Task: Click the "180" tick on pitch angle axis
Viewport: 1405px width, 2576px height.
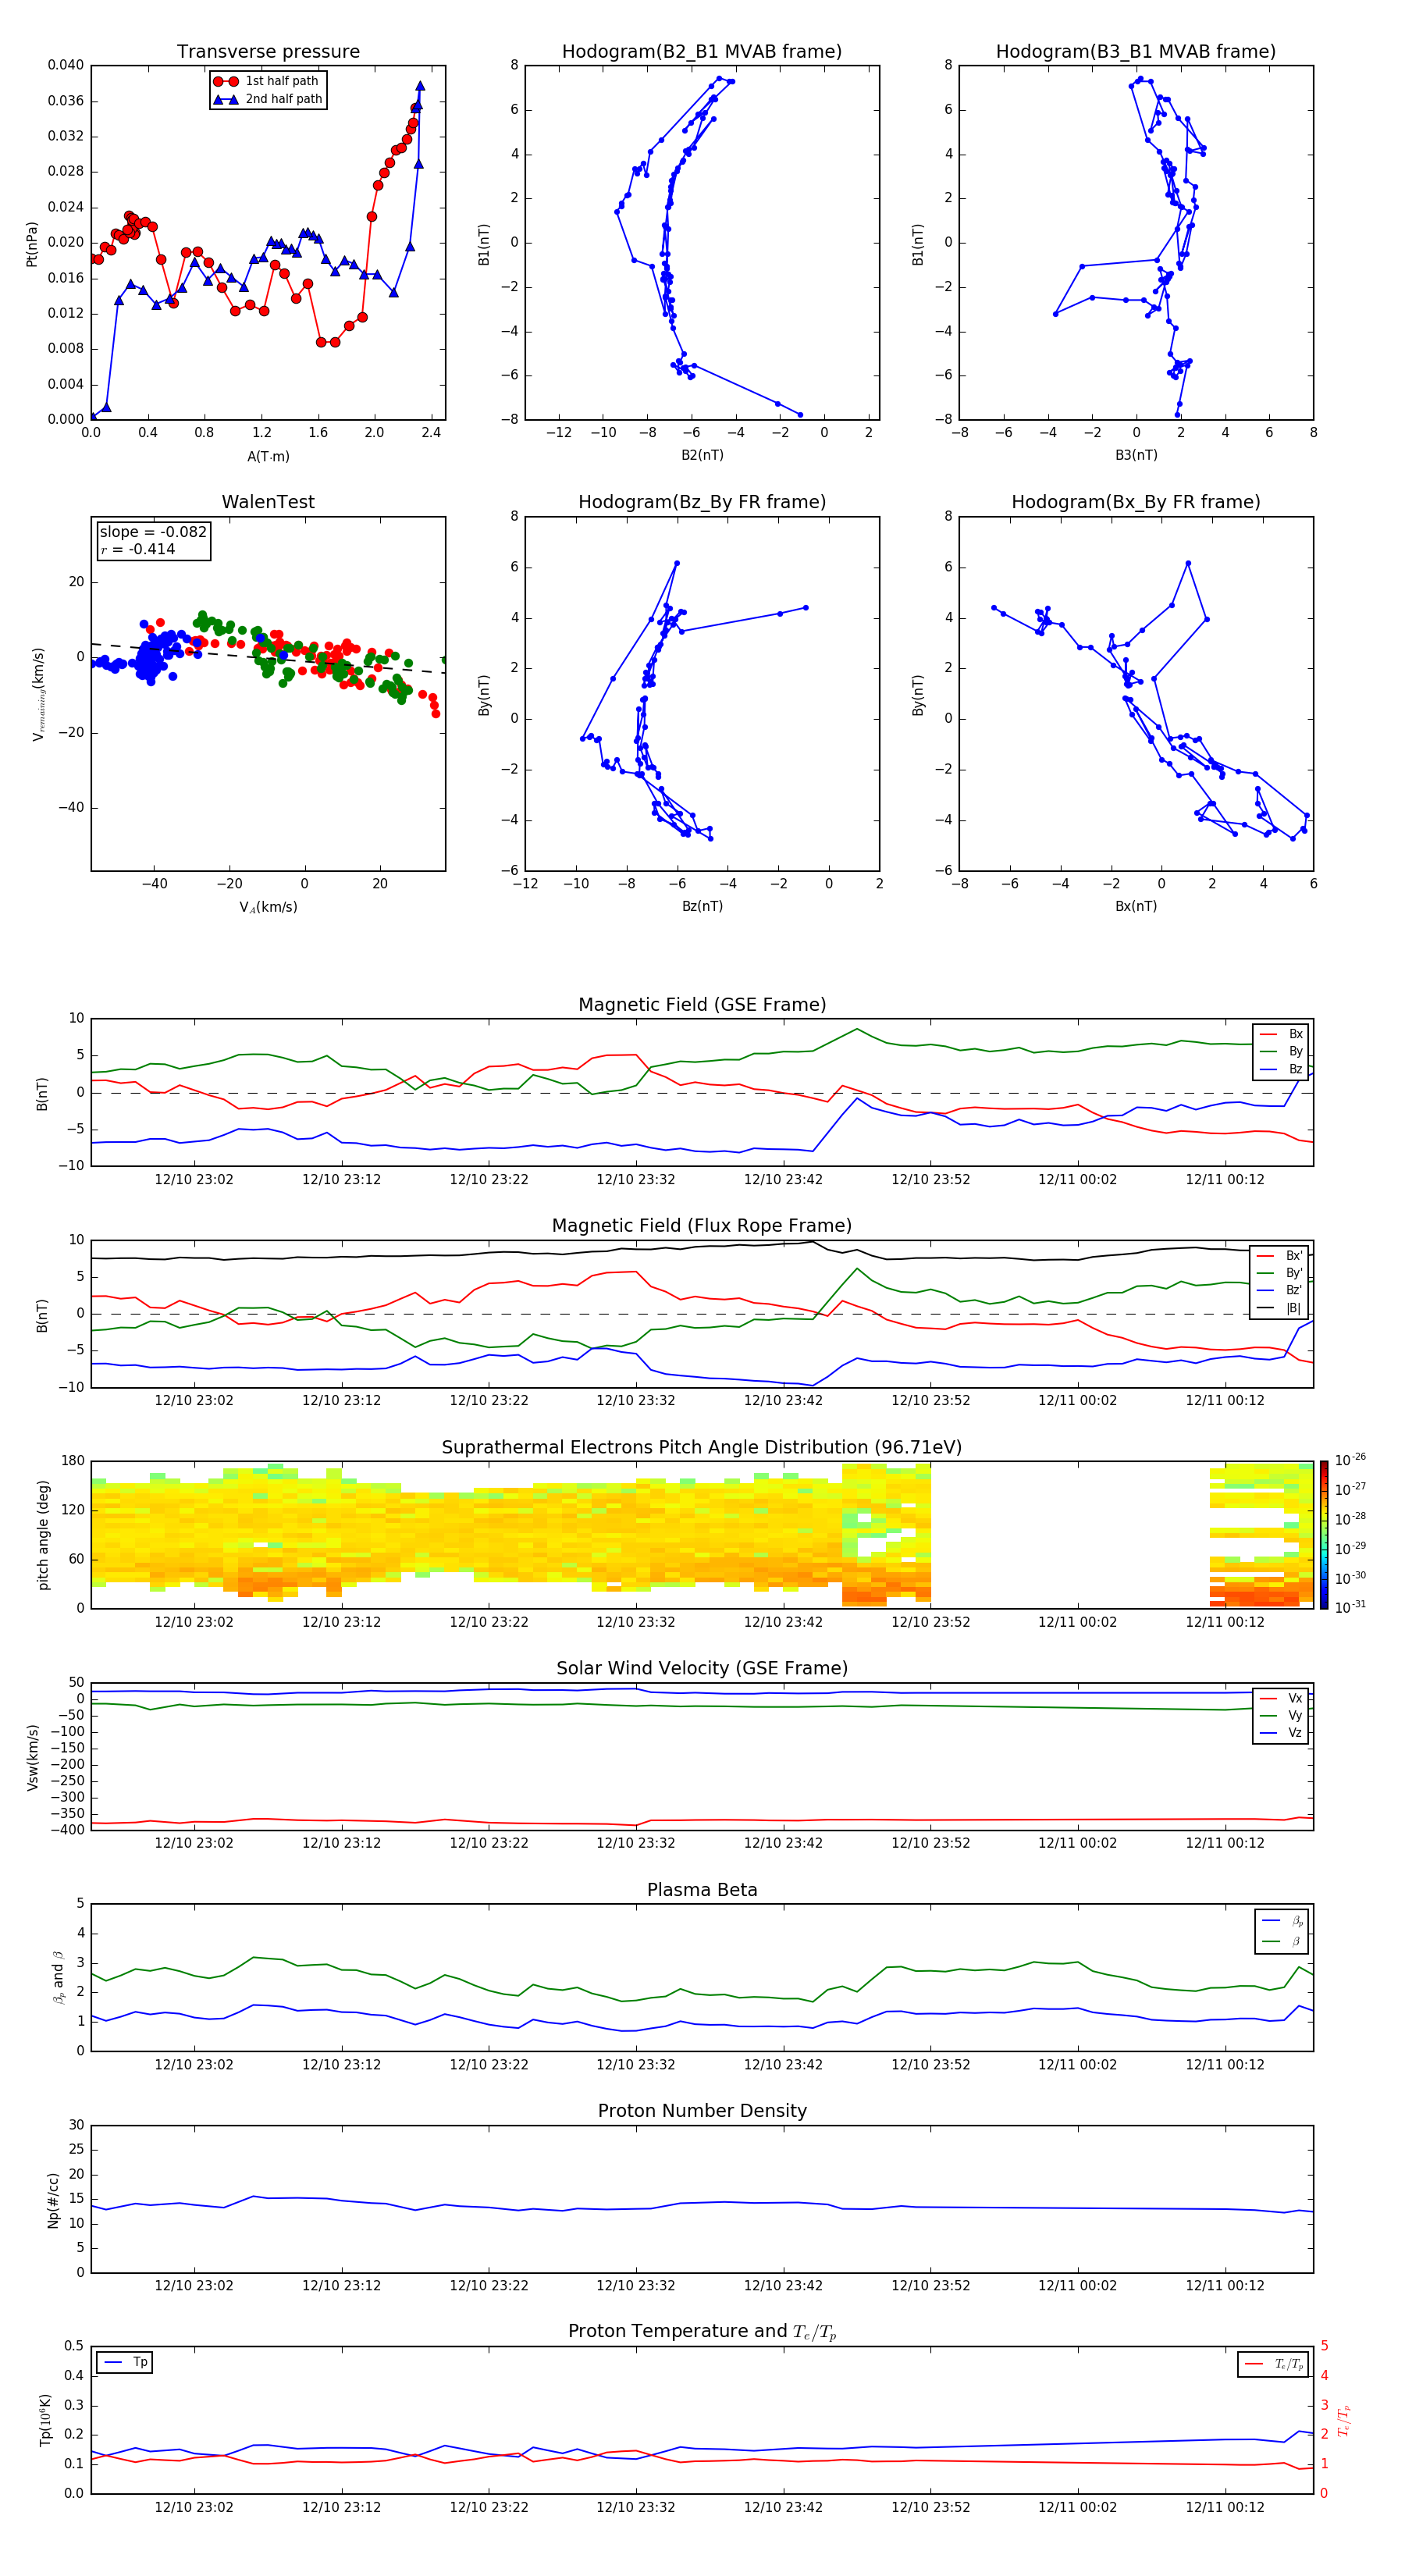Action: (x=73, y=1461)
